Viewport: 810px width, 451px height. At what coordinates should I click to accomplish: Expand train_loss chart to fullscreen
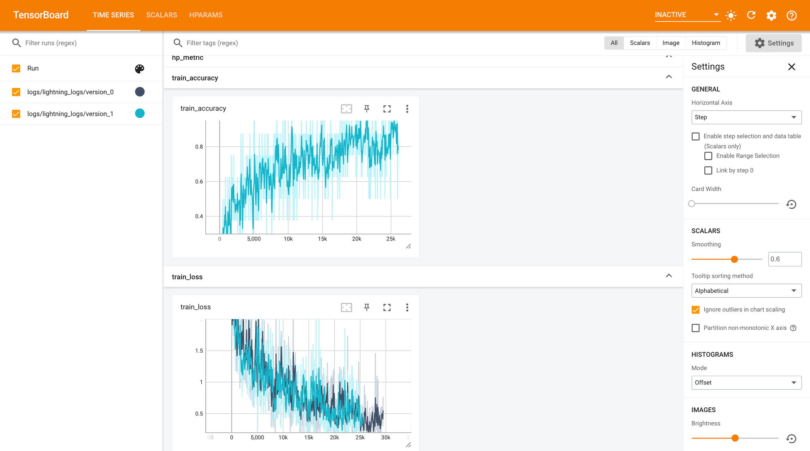coord(387,307)
